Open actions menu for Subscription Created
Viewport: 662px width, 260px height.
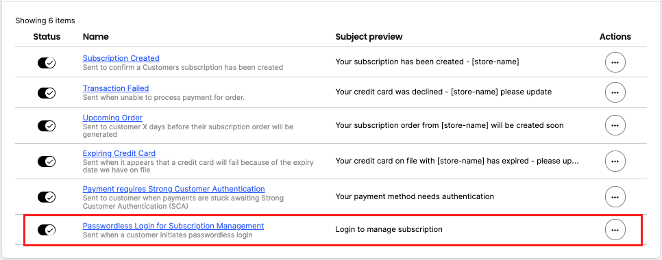click(x=615, y=62)
